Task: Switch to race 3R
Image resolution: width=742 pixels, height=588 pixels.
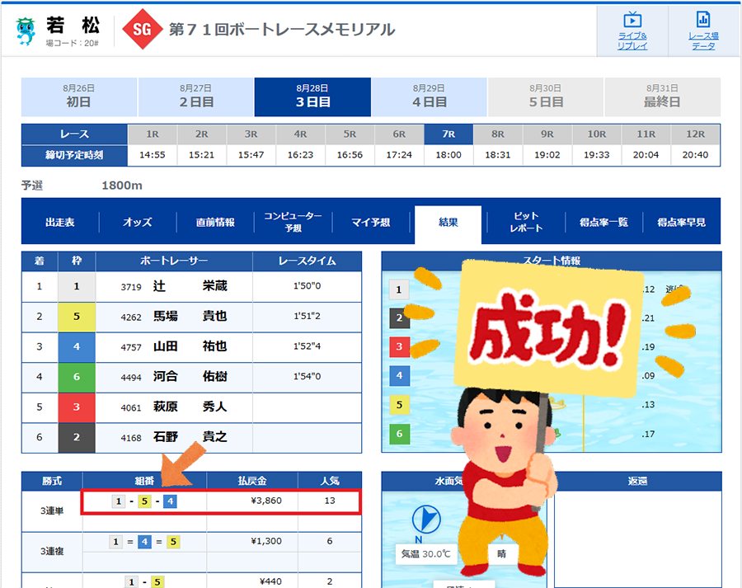Action: point(251,134)
